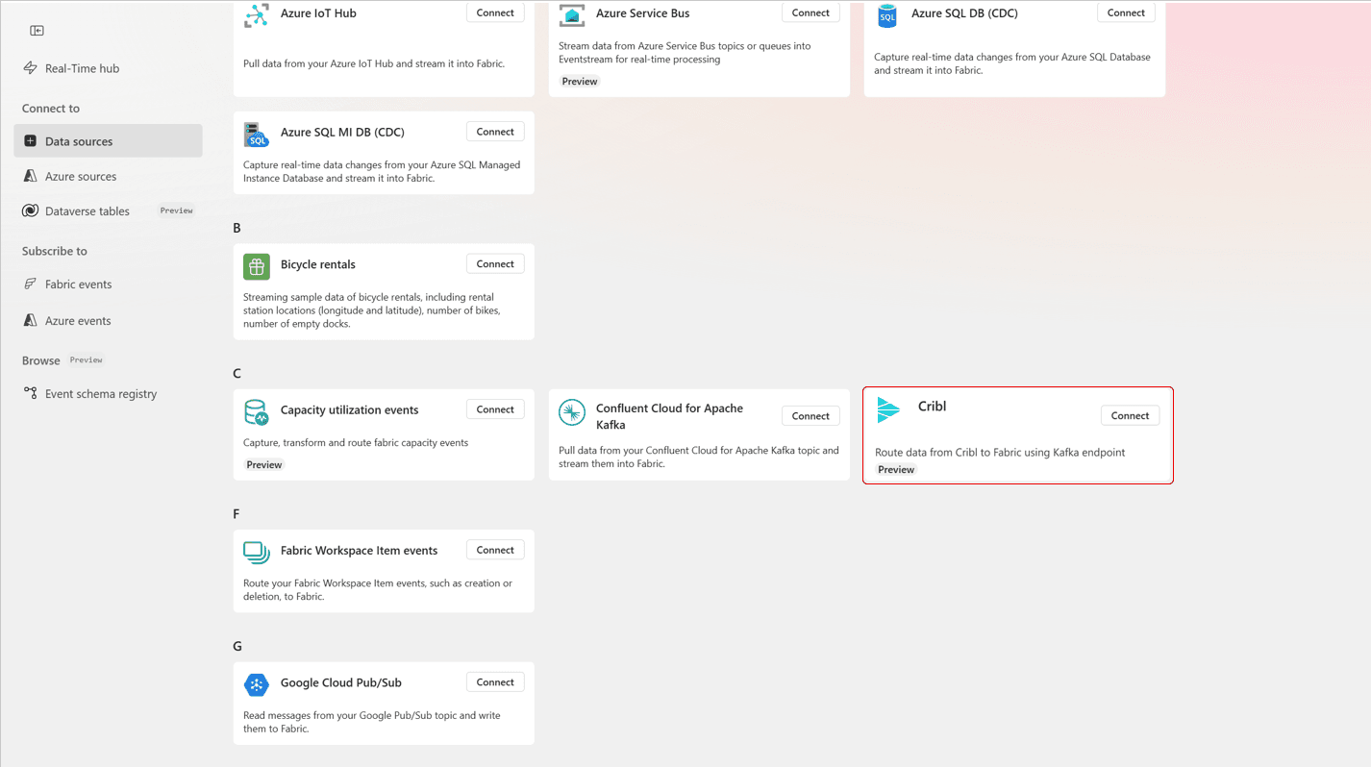
Task: Click the Confluent Cloud Kafka icon
Action: coord(572,412)
